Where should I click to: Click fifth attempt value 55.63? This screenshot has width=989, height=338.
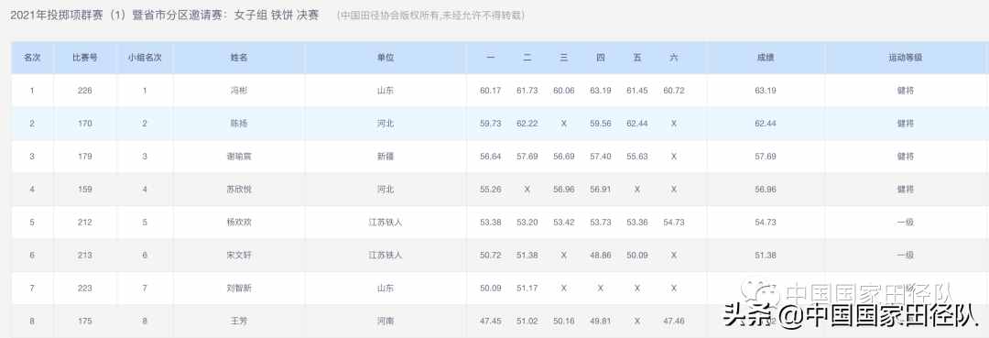tap(637, 157)
